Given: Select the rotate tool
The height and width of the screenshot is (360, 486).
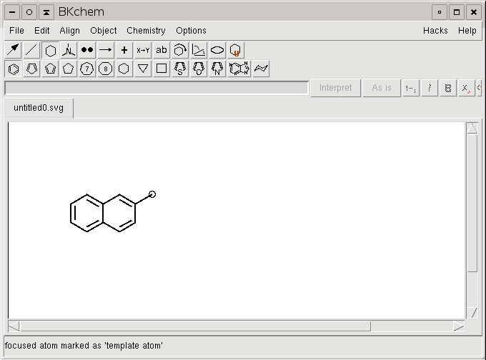Looking at the screenshot, I should [x=180, y=50].
